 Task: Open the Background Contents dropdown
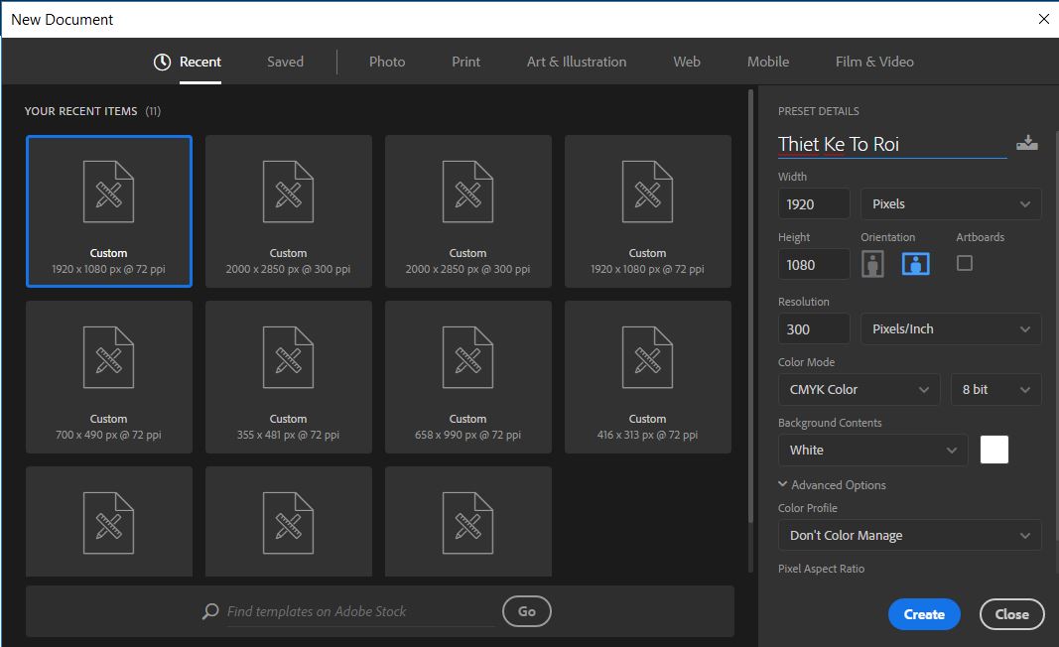point(871,450)
